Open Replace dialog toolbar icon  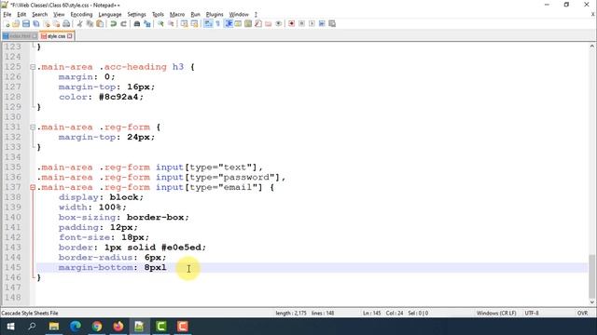click(x=147, y=24)
